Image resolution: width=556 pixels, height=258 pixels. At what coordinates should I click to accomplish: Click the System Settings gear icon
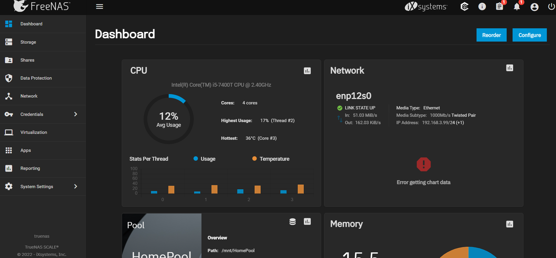click(9, 186)
